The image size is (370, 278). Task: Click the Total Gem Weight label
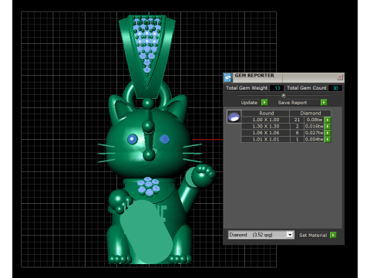pos(247,88)
